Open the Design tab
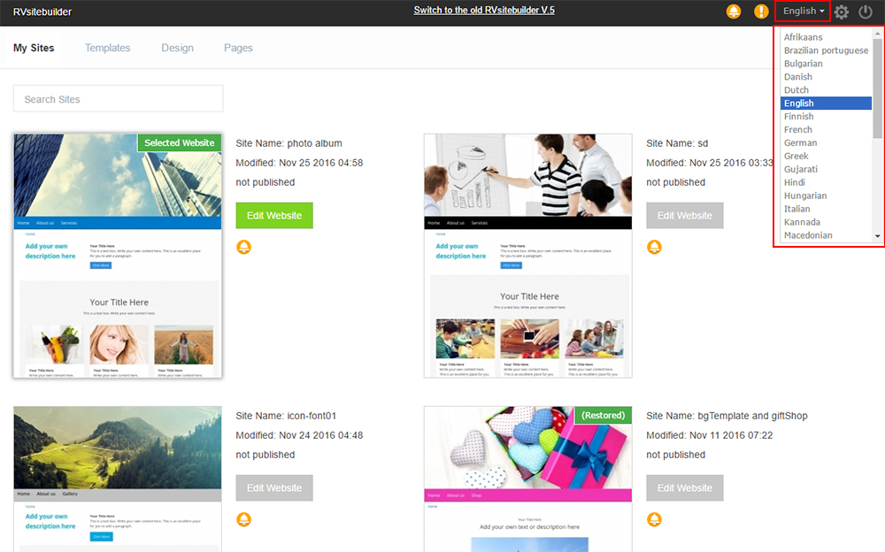This screenshot has width=885, height=552. (x=177, y=48)
